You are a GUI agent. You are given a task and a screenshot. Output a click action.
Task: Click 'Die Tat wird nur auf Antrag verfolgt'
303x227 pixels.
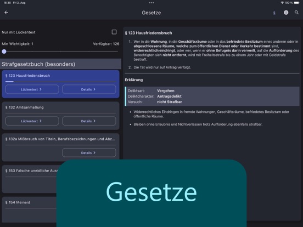[162, 67]
